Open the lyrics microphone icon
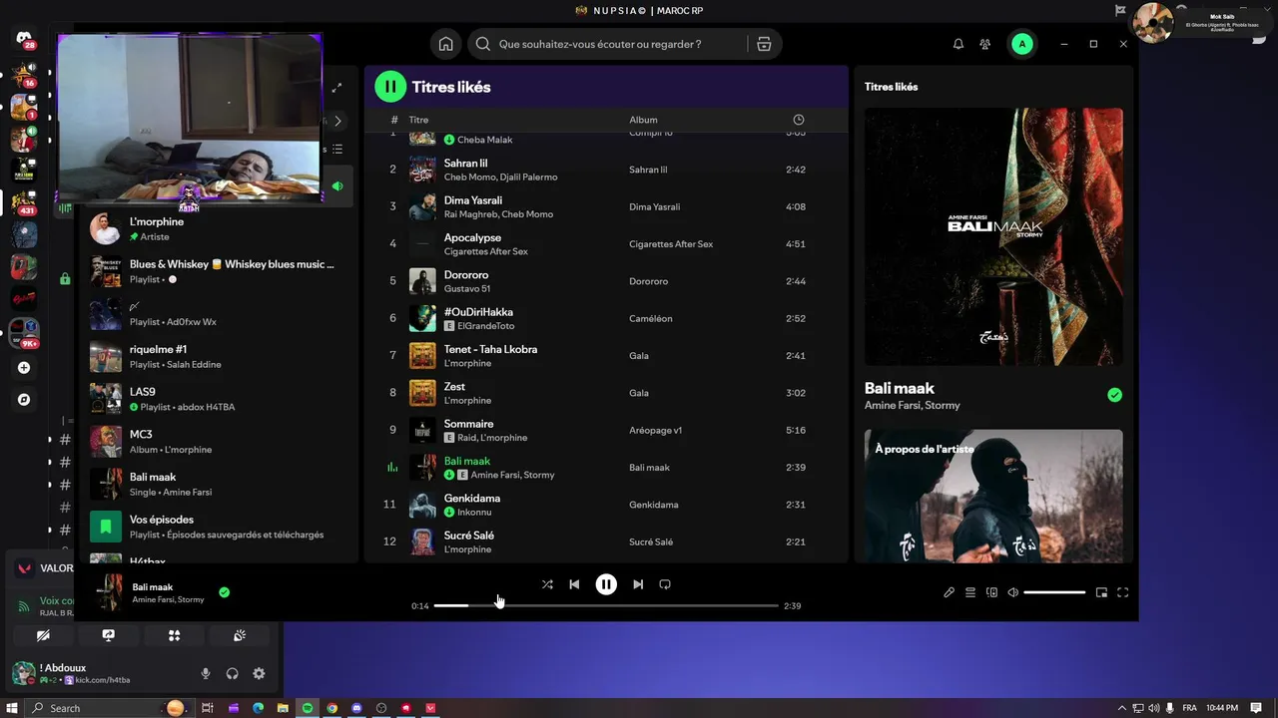This screenshot has width=1278, height=718. pos(949,592)
